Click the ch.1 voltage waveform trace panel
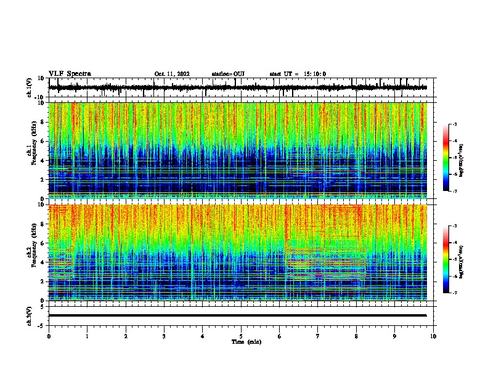This screenshot has height=377, width=488. 241,87
